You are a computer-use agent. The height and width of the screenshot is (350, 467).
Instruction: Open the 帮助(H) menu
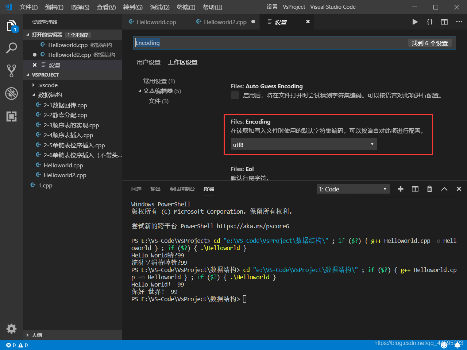pos(212,7)
